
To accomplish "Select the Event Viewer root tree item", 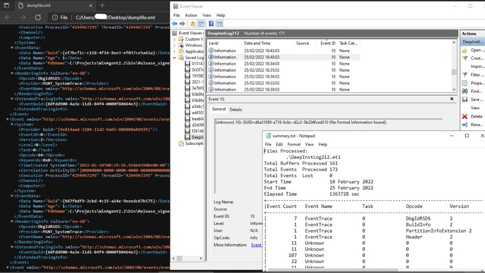I will (188, 33).
